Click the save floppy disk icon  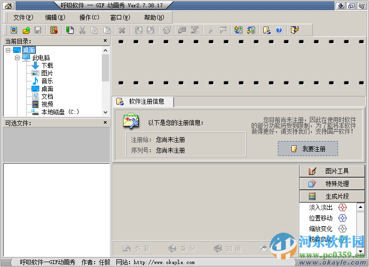pos(38,30)
